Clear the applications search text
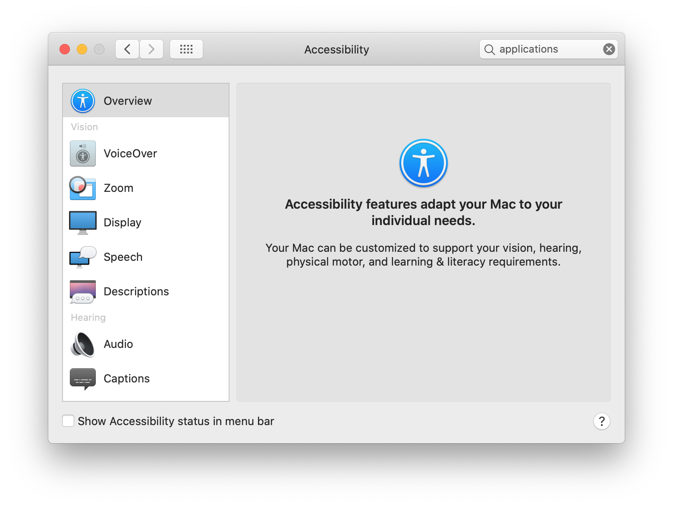 pos(609,49)
